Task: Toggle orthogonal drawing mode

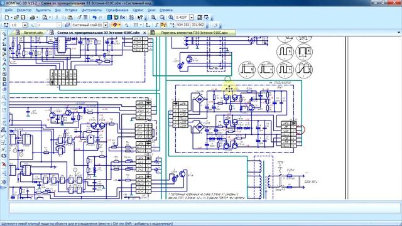Action: (148, 25)
